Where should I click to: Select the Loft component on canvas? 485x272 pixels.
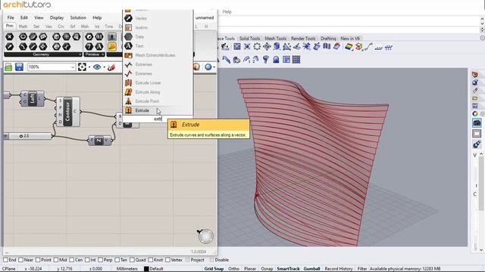pyautogui.click(x=32, y=98)
